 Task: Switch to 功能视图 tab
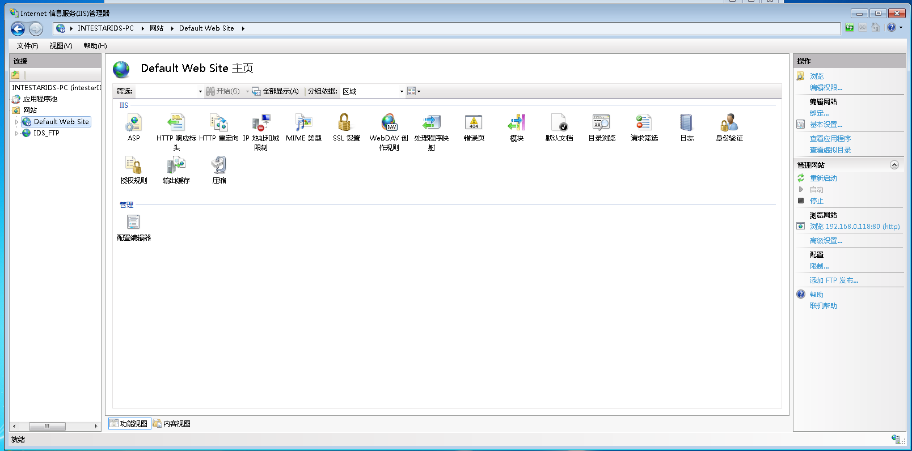[129, 423]
